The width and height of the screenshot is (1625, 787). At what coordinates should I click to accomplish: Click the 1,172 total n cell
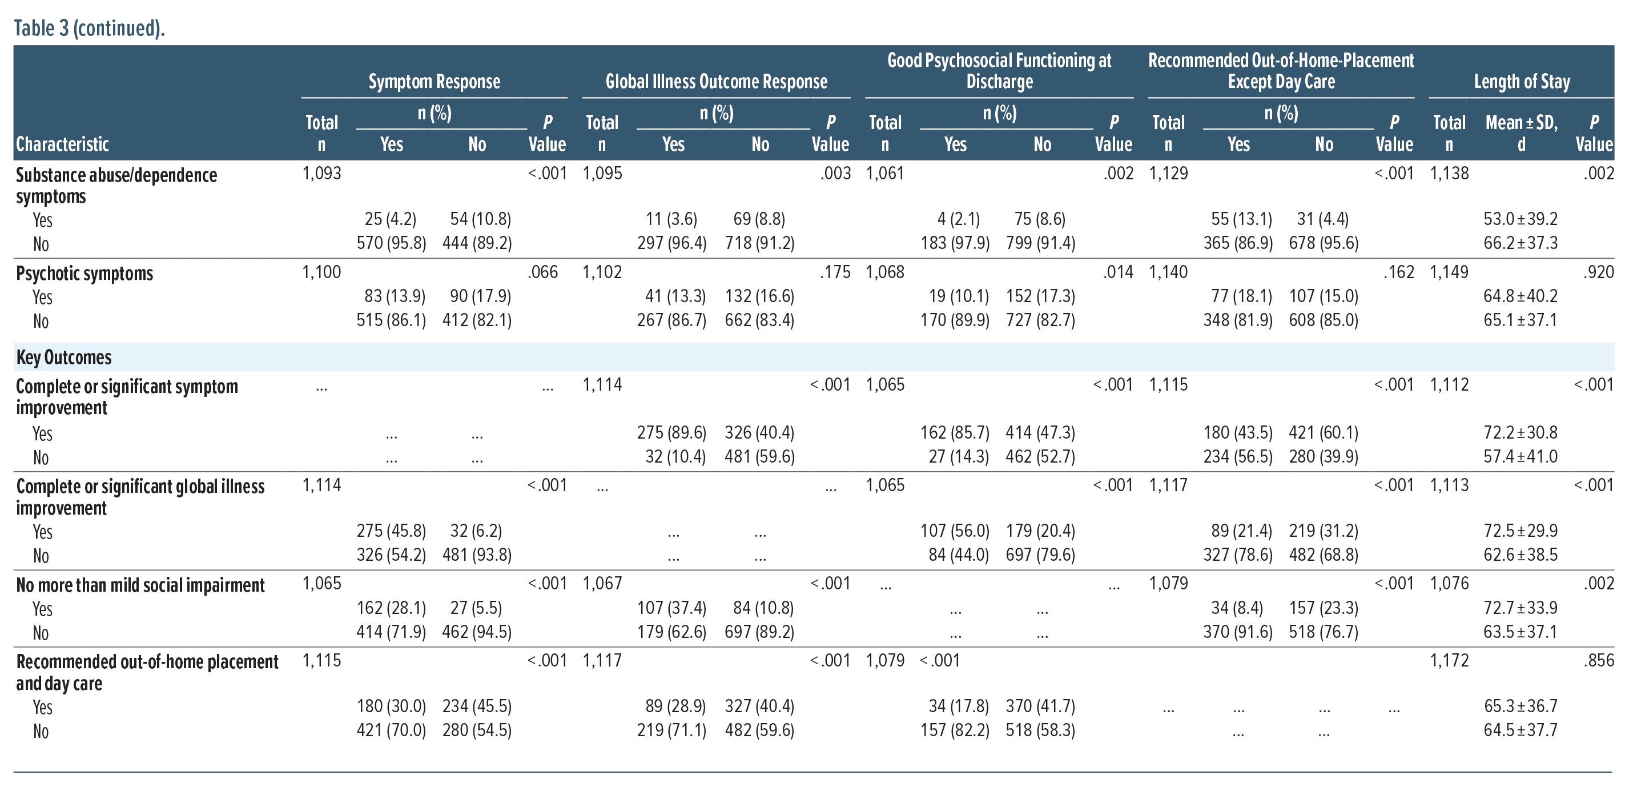pos(1449,660)
